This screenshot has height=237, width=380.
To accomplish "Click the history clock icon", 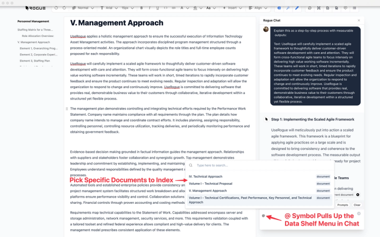I will click(x=310, y=8).
